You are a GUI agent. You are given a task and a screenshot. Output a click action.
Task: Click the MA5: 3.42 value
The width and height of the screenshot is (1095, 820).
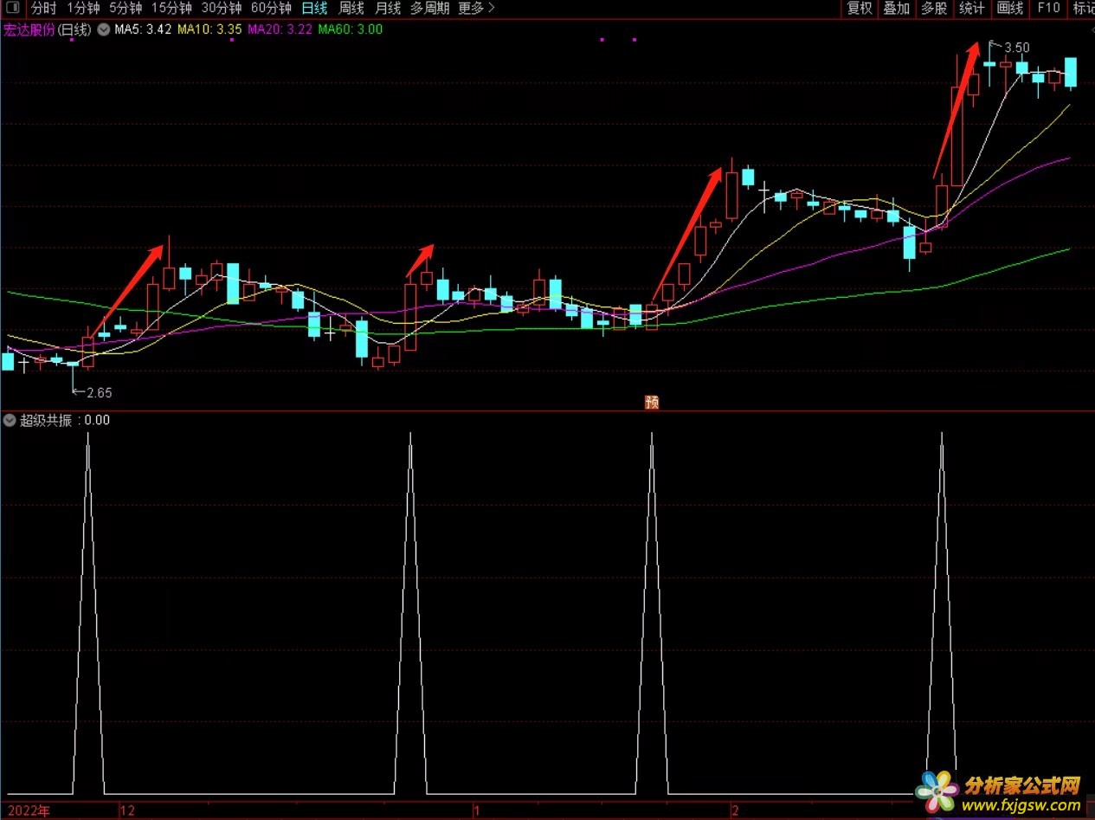click(x=142, y=29)
